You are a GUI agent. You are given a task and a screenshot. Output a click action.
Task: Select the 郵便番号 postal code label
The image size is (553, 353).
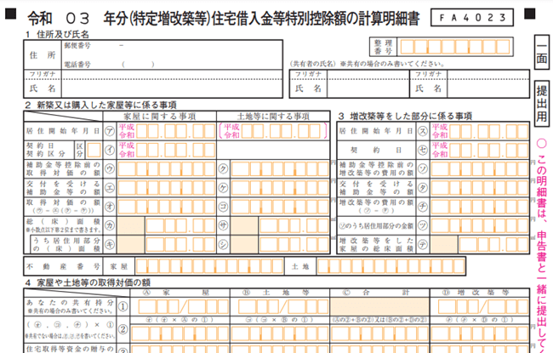pos(77,45)
